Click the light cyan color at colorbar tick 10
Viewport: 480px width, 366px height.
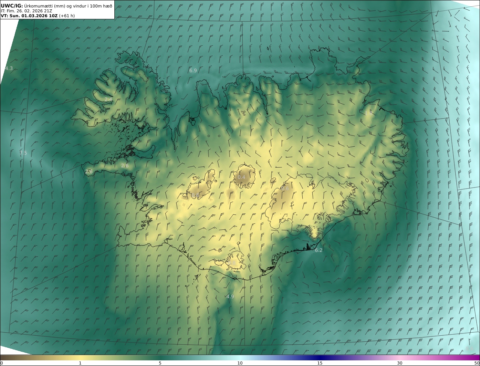pos(240,357)
